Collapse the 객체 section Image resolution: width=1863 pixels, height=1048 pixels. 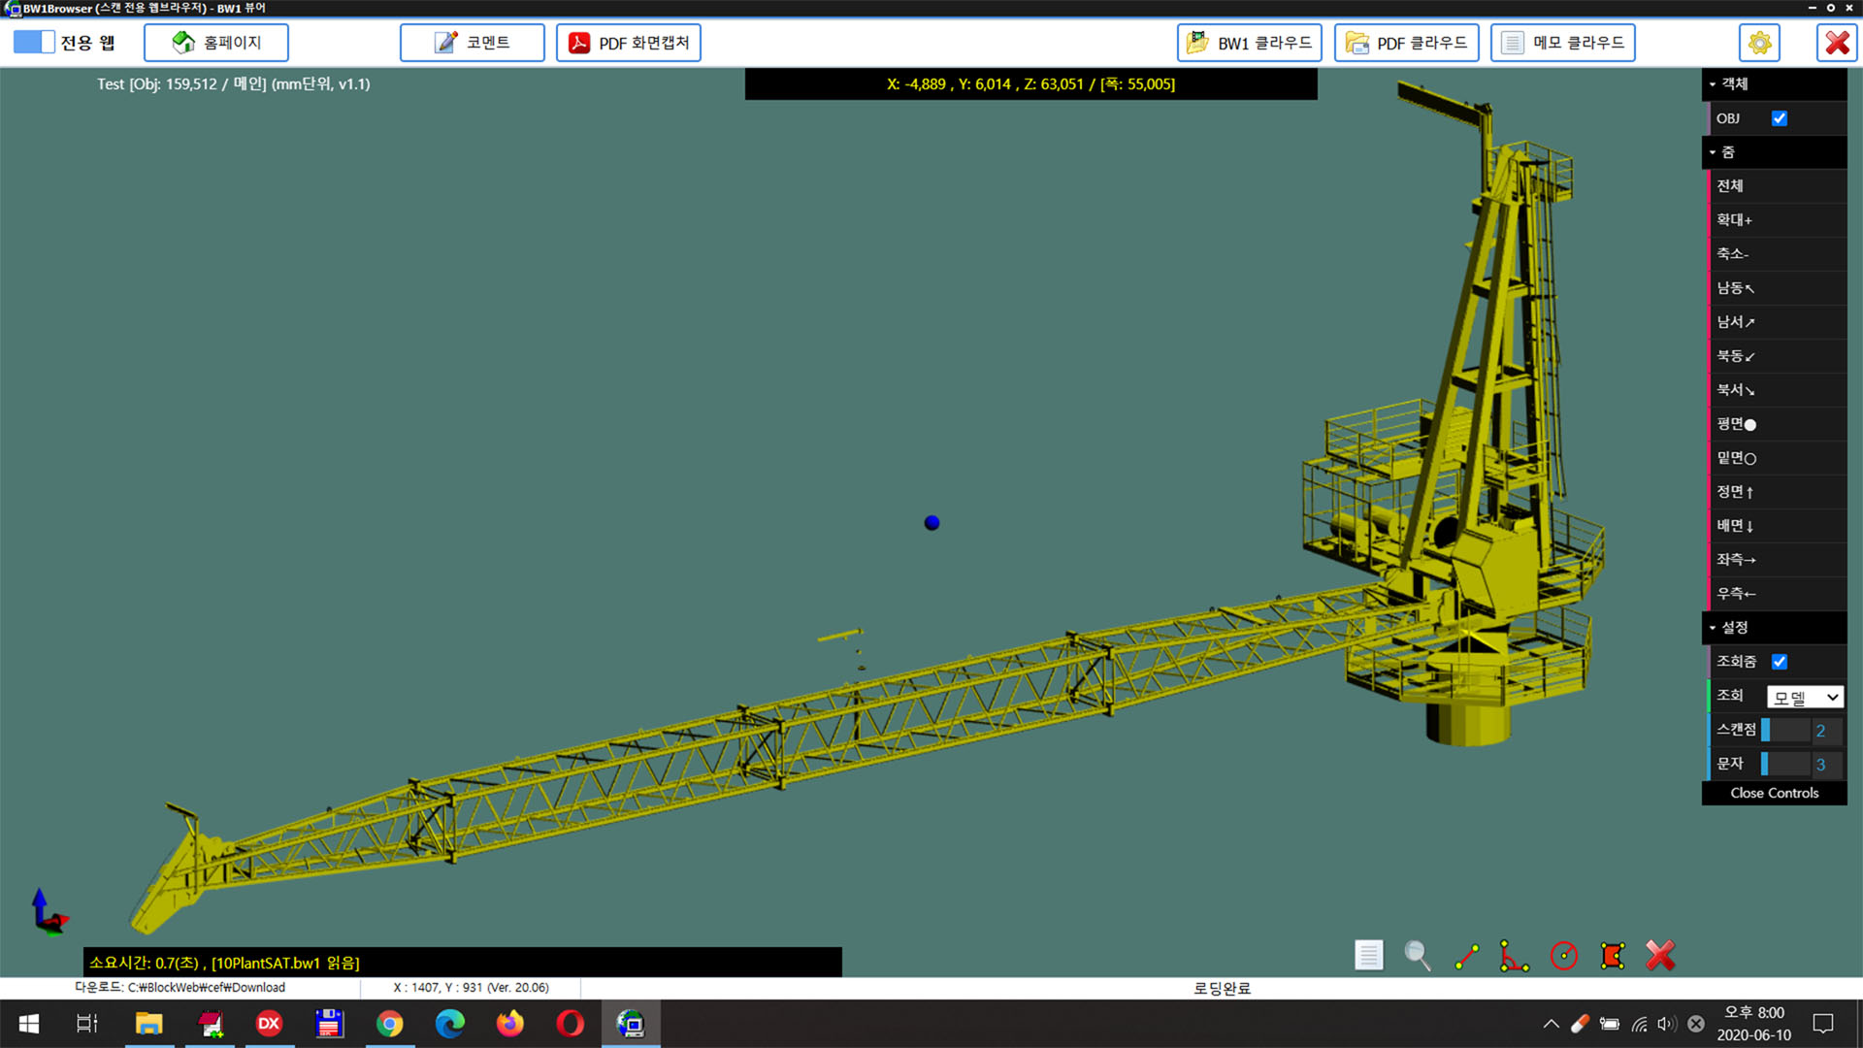coord(1735,84)
